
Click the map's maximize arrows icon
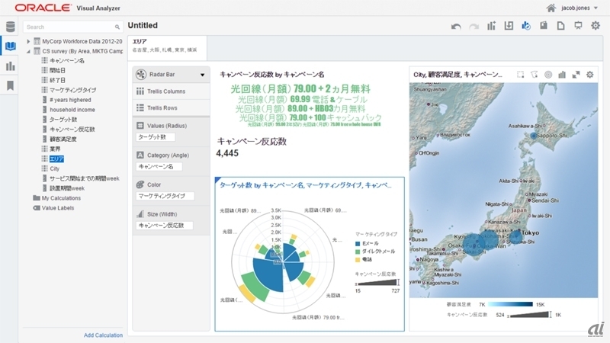tap(576, 75)
